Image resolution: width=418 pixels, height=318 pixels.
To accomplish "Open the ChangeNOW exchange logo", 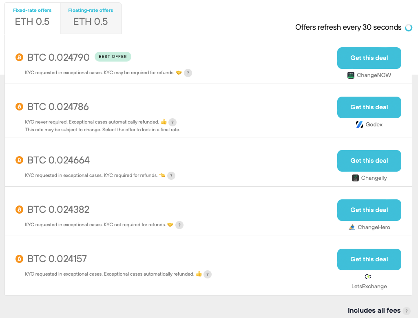I will coord(350,75).
